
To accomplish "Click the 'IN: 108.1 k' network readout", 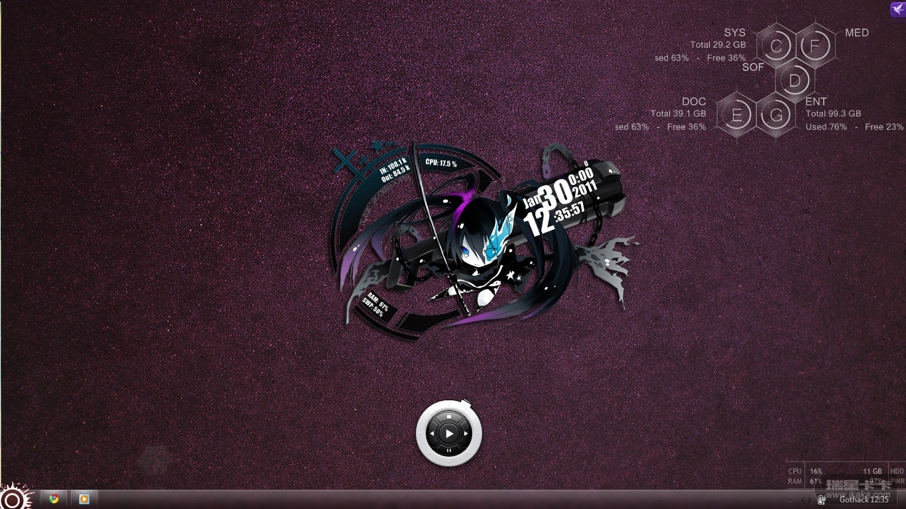I will (393, 166).
